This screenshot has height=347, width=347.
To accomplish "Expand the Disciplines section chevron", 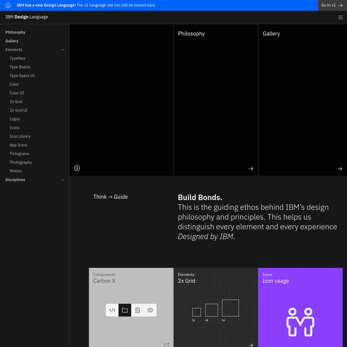I will point(62,180).
